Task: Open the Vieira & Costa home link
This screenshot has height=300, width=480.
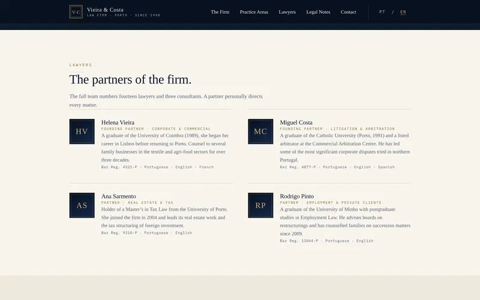Action: click(105, 10)
